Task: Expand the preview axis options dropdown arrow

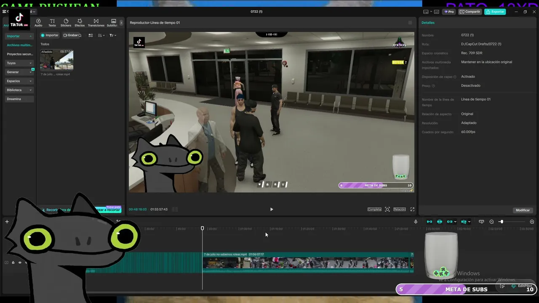Action: click(469, 222)
